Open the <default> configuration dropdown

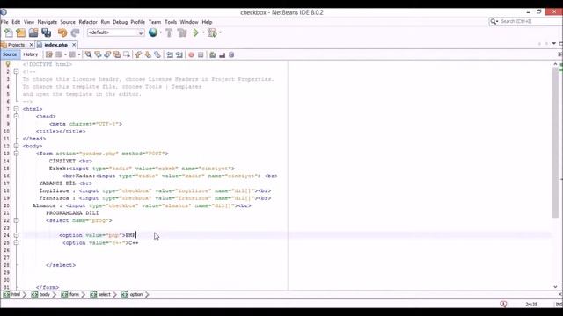[x=115, y=32]
